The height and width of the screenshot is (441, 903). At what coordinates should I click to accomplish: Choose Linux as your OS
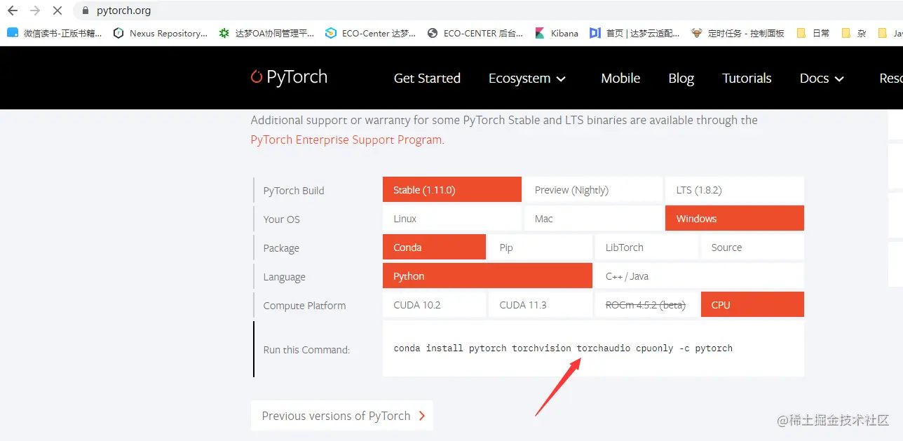tap(452, 218)
